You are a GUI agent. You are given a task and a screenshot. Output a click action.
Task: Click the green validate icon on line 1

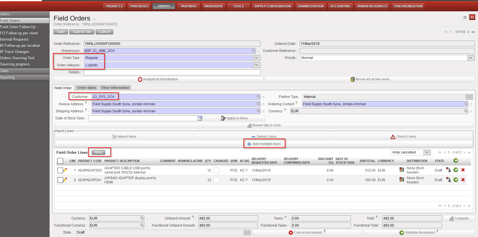click(x=456, y=170)
